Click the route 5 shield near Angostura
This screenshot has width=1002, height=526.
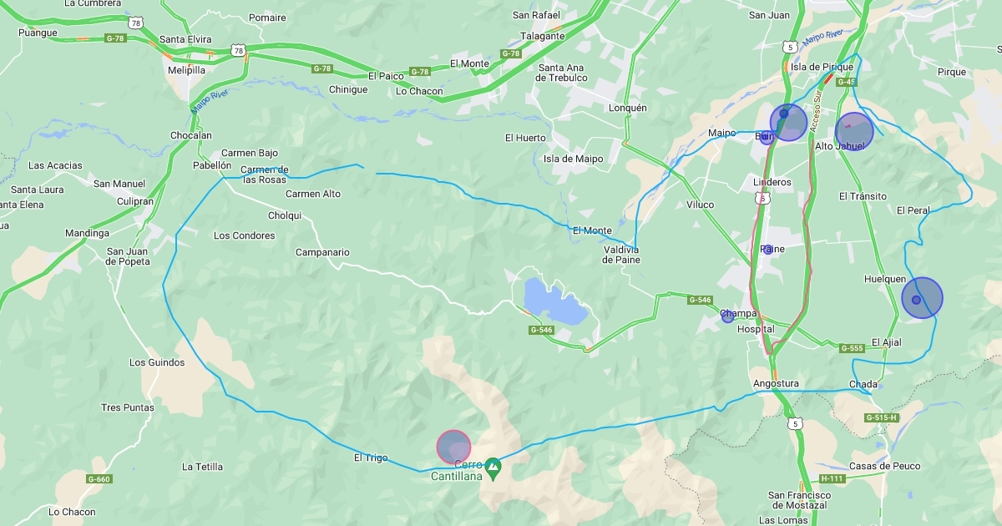pos(796,423)
